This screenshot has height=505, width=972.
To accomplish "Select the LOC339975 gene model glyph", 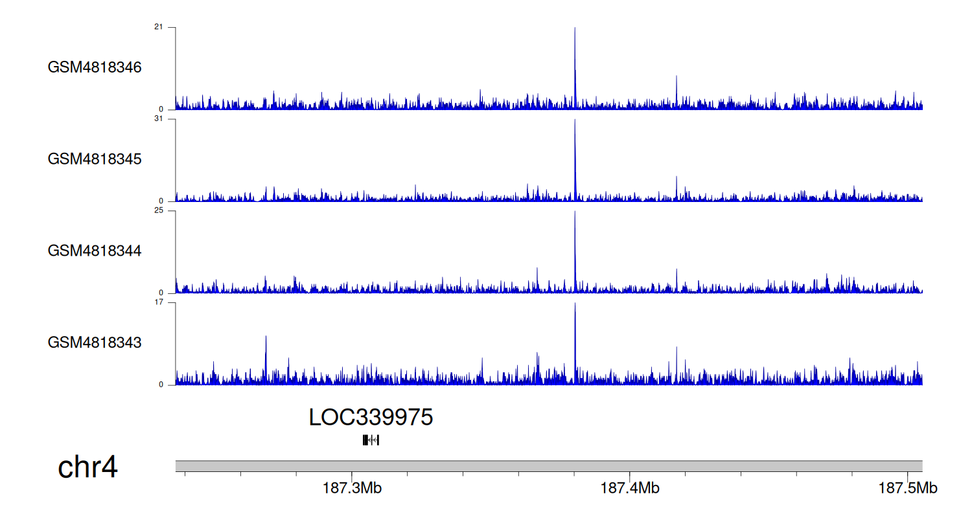I will pyautogui.click(x=371, y=440).
